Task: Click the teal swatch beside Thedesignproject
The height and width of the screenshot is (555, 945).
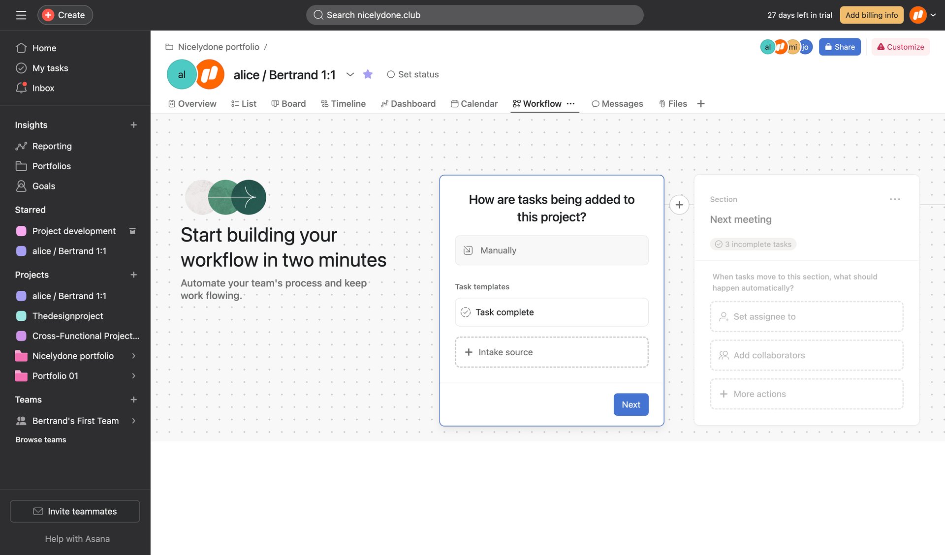Action: pyautogui.click(x=22, y=315)
